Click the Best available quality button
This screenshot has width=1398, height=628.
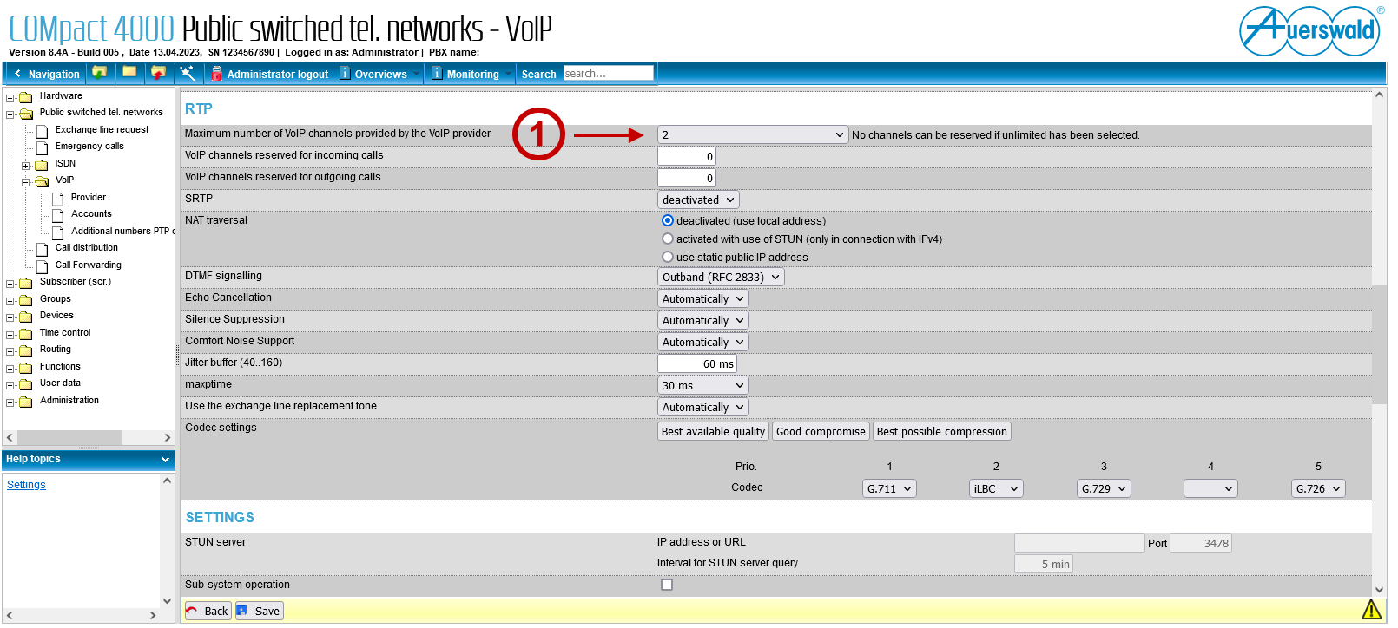pos(713,431)
